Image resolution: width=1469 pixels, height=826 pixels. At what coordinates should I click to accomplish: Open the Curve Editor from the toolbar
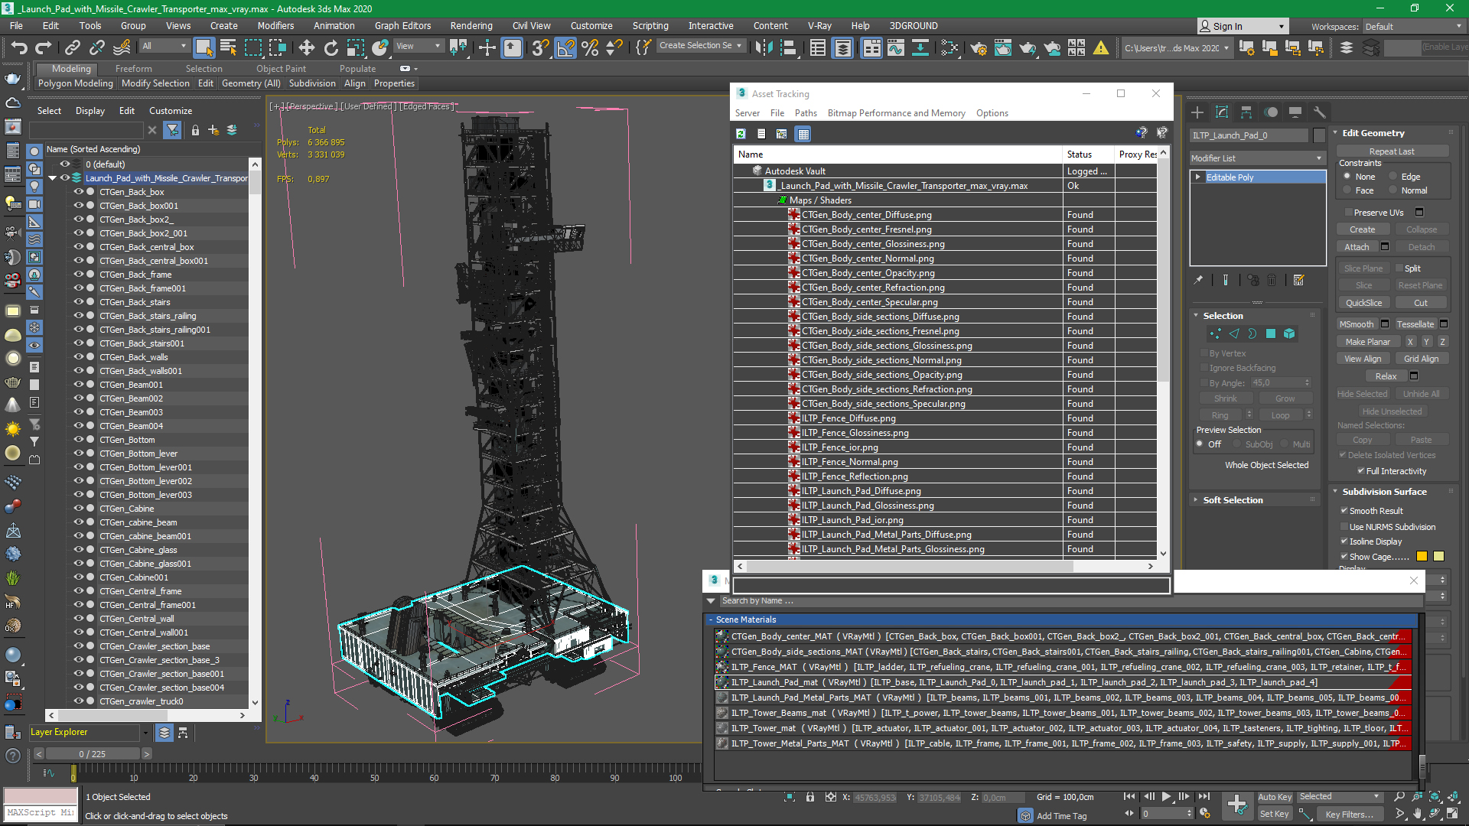pyautogui.click(x=896, y=47)
